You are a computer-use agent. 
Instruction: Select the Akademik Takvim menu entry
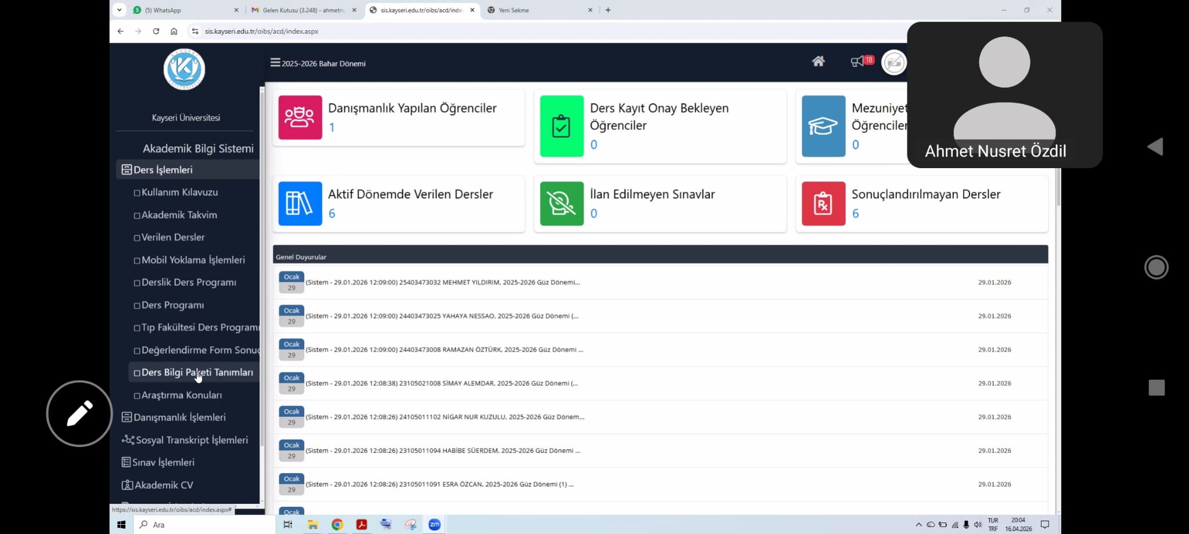179,215
